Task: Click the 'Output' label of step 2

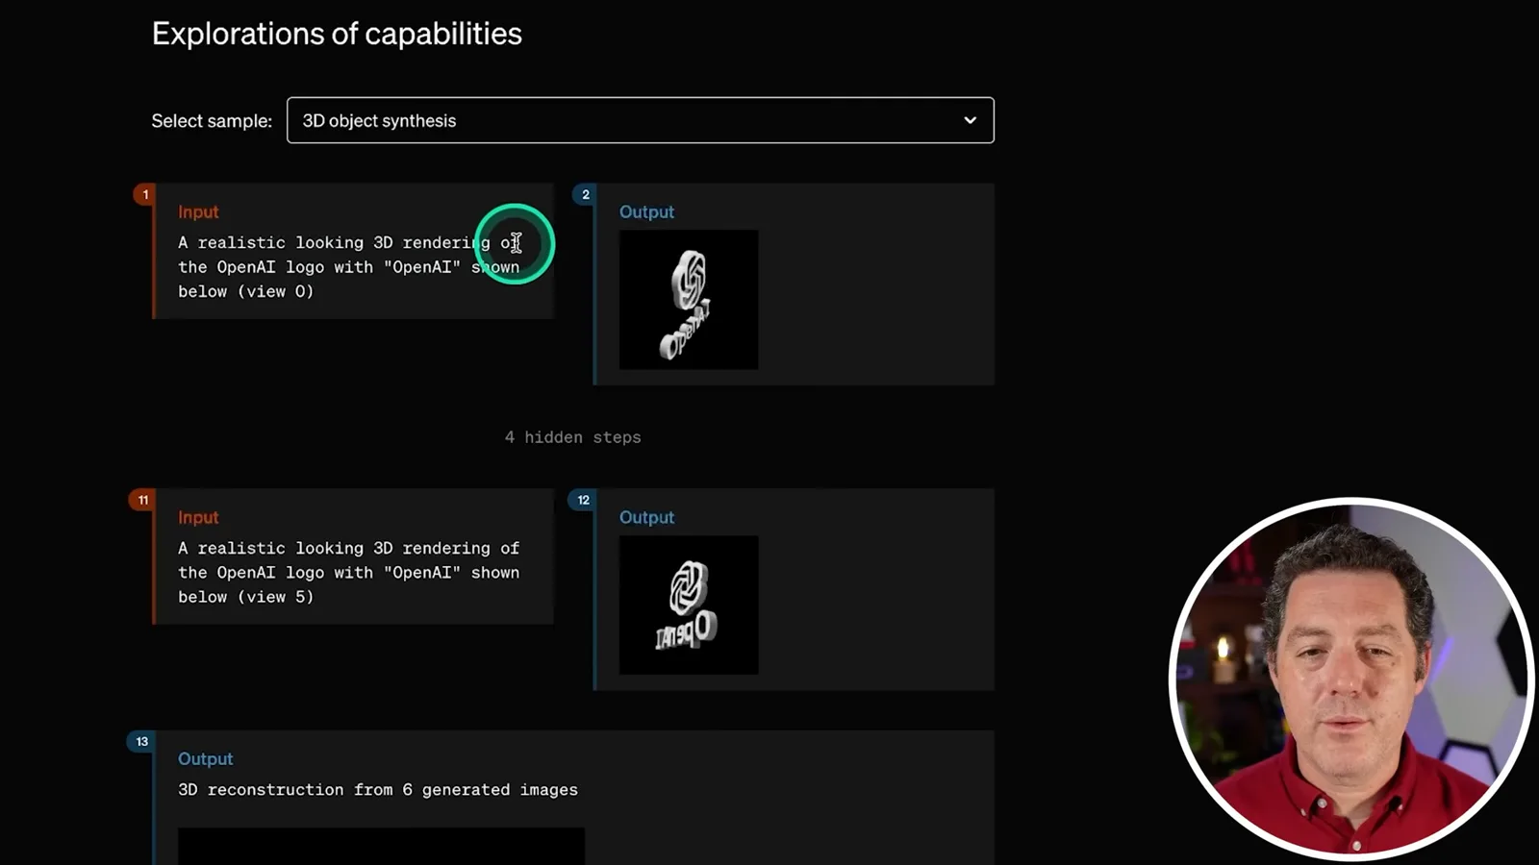Action: click(646, 211)
